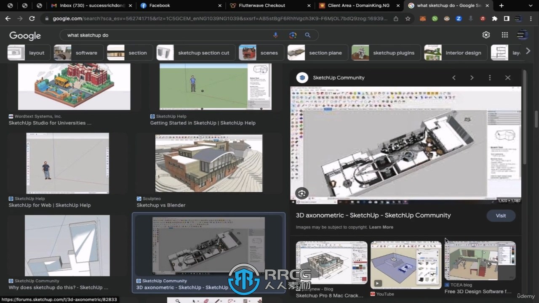Click the Google logo

click(x=25, y=36)
